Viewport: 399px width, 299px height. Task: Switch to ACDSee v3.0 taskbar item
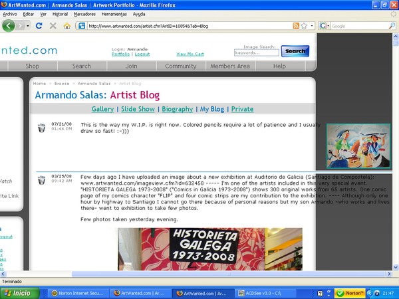pyautogui.click(x=265, y=293)
